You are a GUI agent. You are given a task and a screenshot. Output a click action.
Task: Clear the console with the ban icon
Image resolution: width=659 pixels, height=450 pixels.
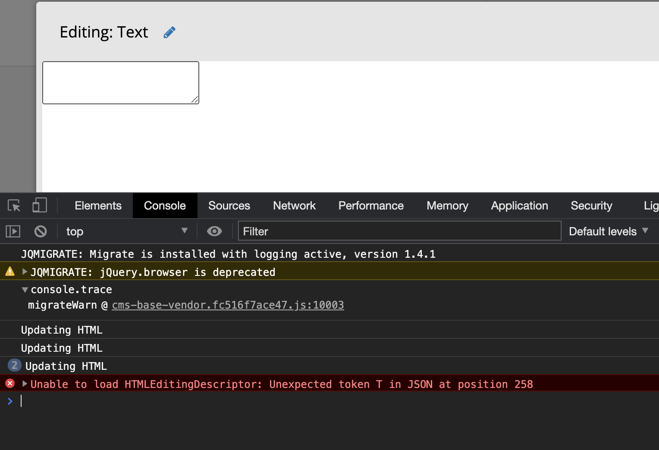41,231
